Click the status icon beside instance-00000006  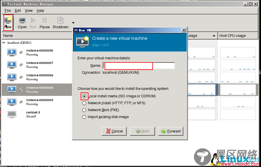21,52
